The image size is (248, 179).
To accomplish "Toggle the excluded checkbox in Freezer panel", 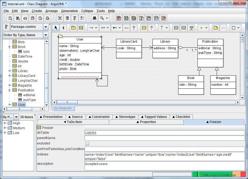I will pyautogui.click(x=87, y=143).
